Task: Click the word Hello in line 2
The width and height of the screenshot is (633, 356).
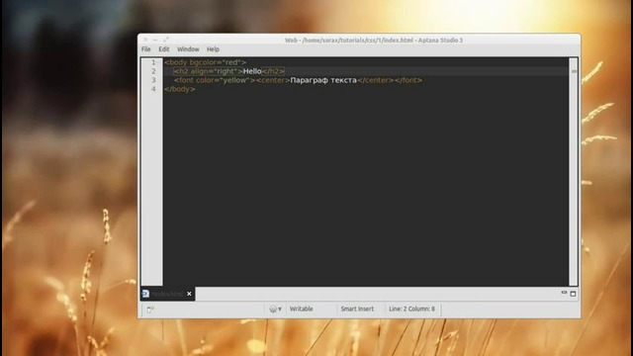Action: click(252, 71)
